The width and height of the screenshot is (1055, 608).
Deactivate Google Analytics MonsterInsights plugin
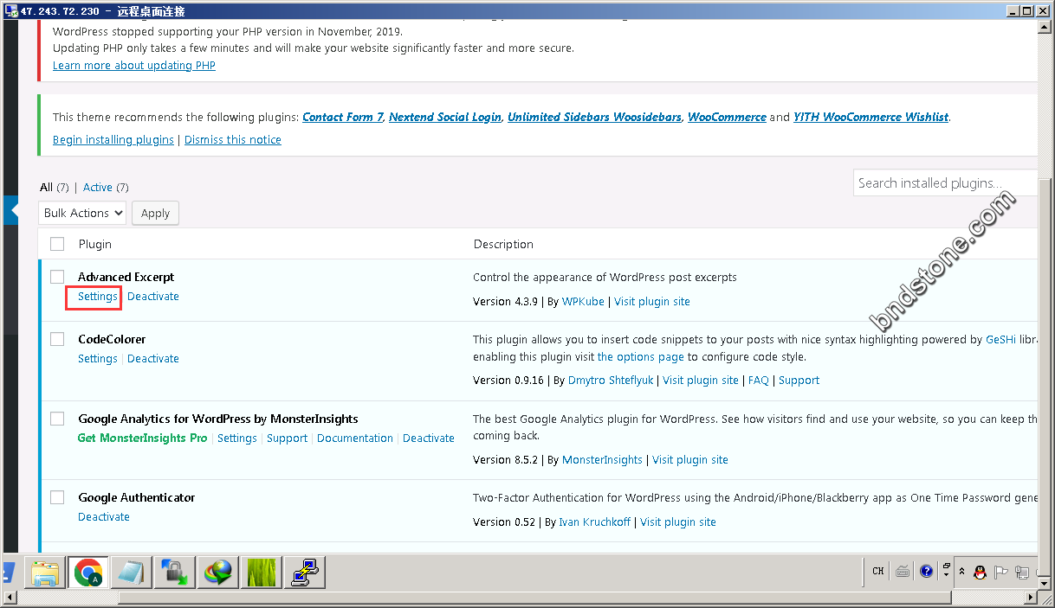[429, 438]
